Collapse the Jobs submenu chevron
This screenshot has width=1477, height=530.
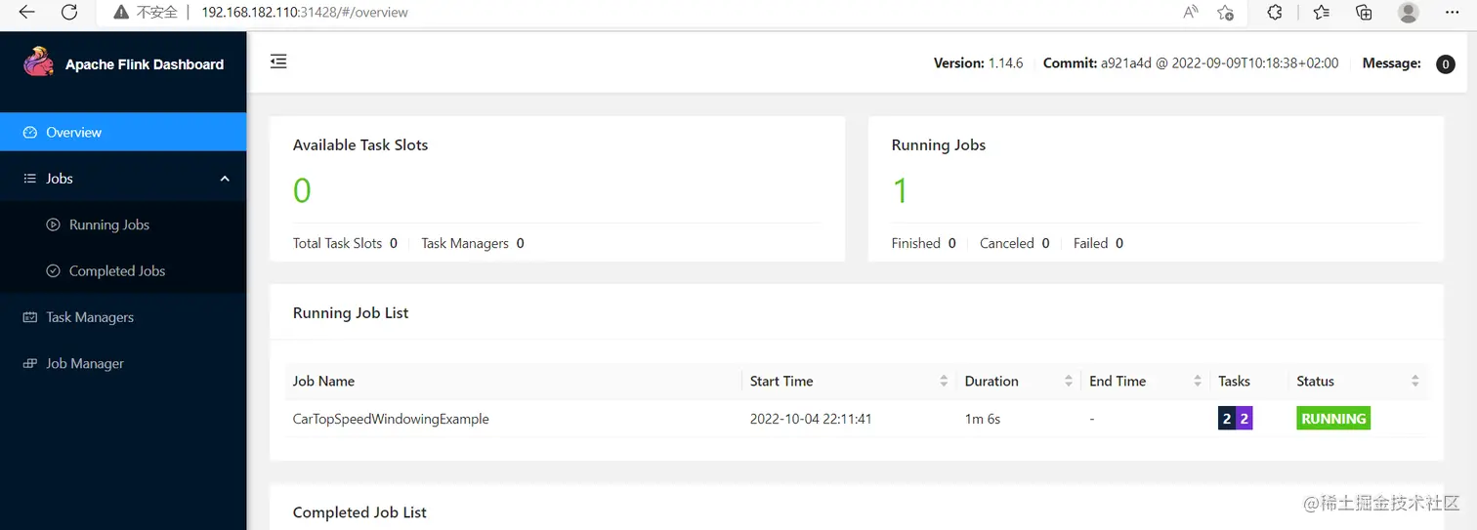tap(225, 179)
